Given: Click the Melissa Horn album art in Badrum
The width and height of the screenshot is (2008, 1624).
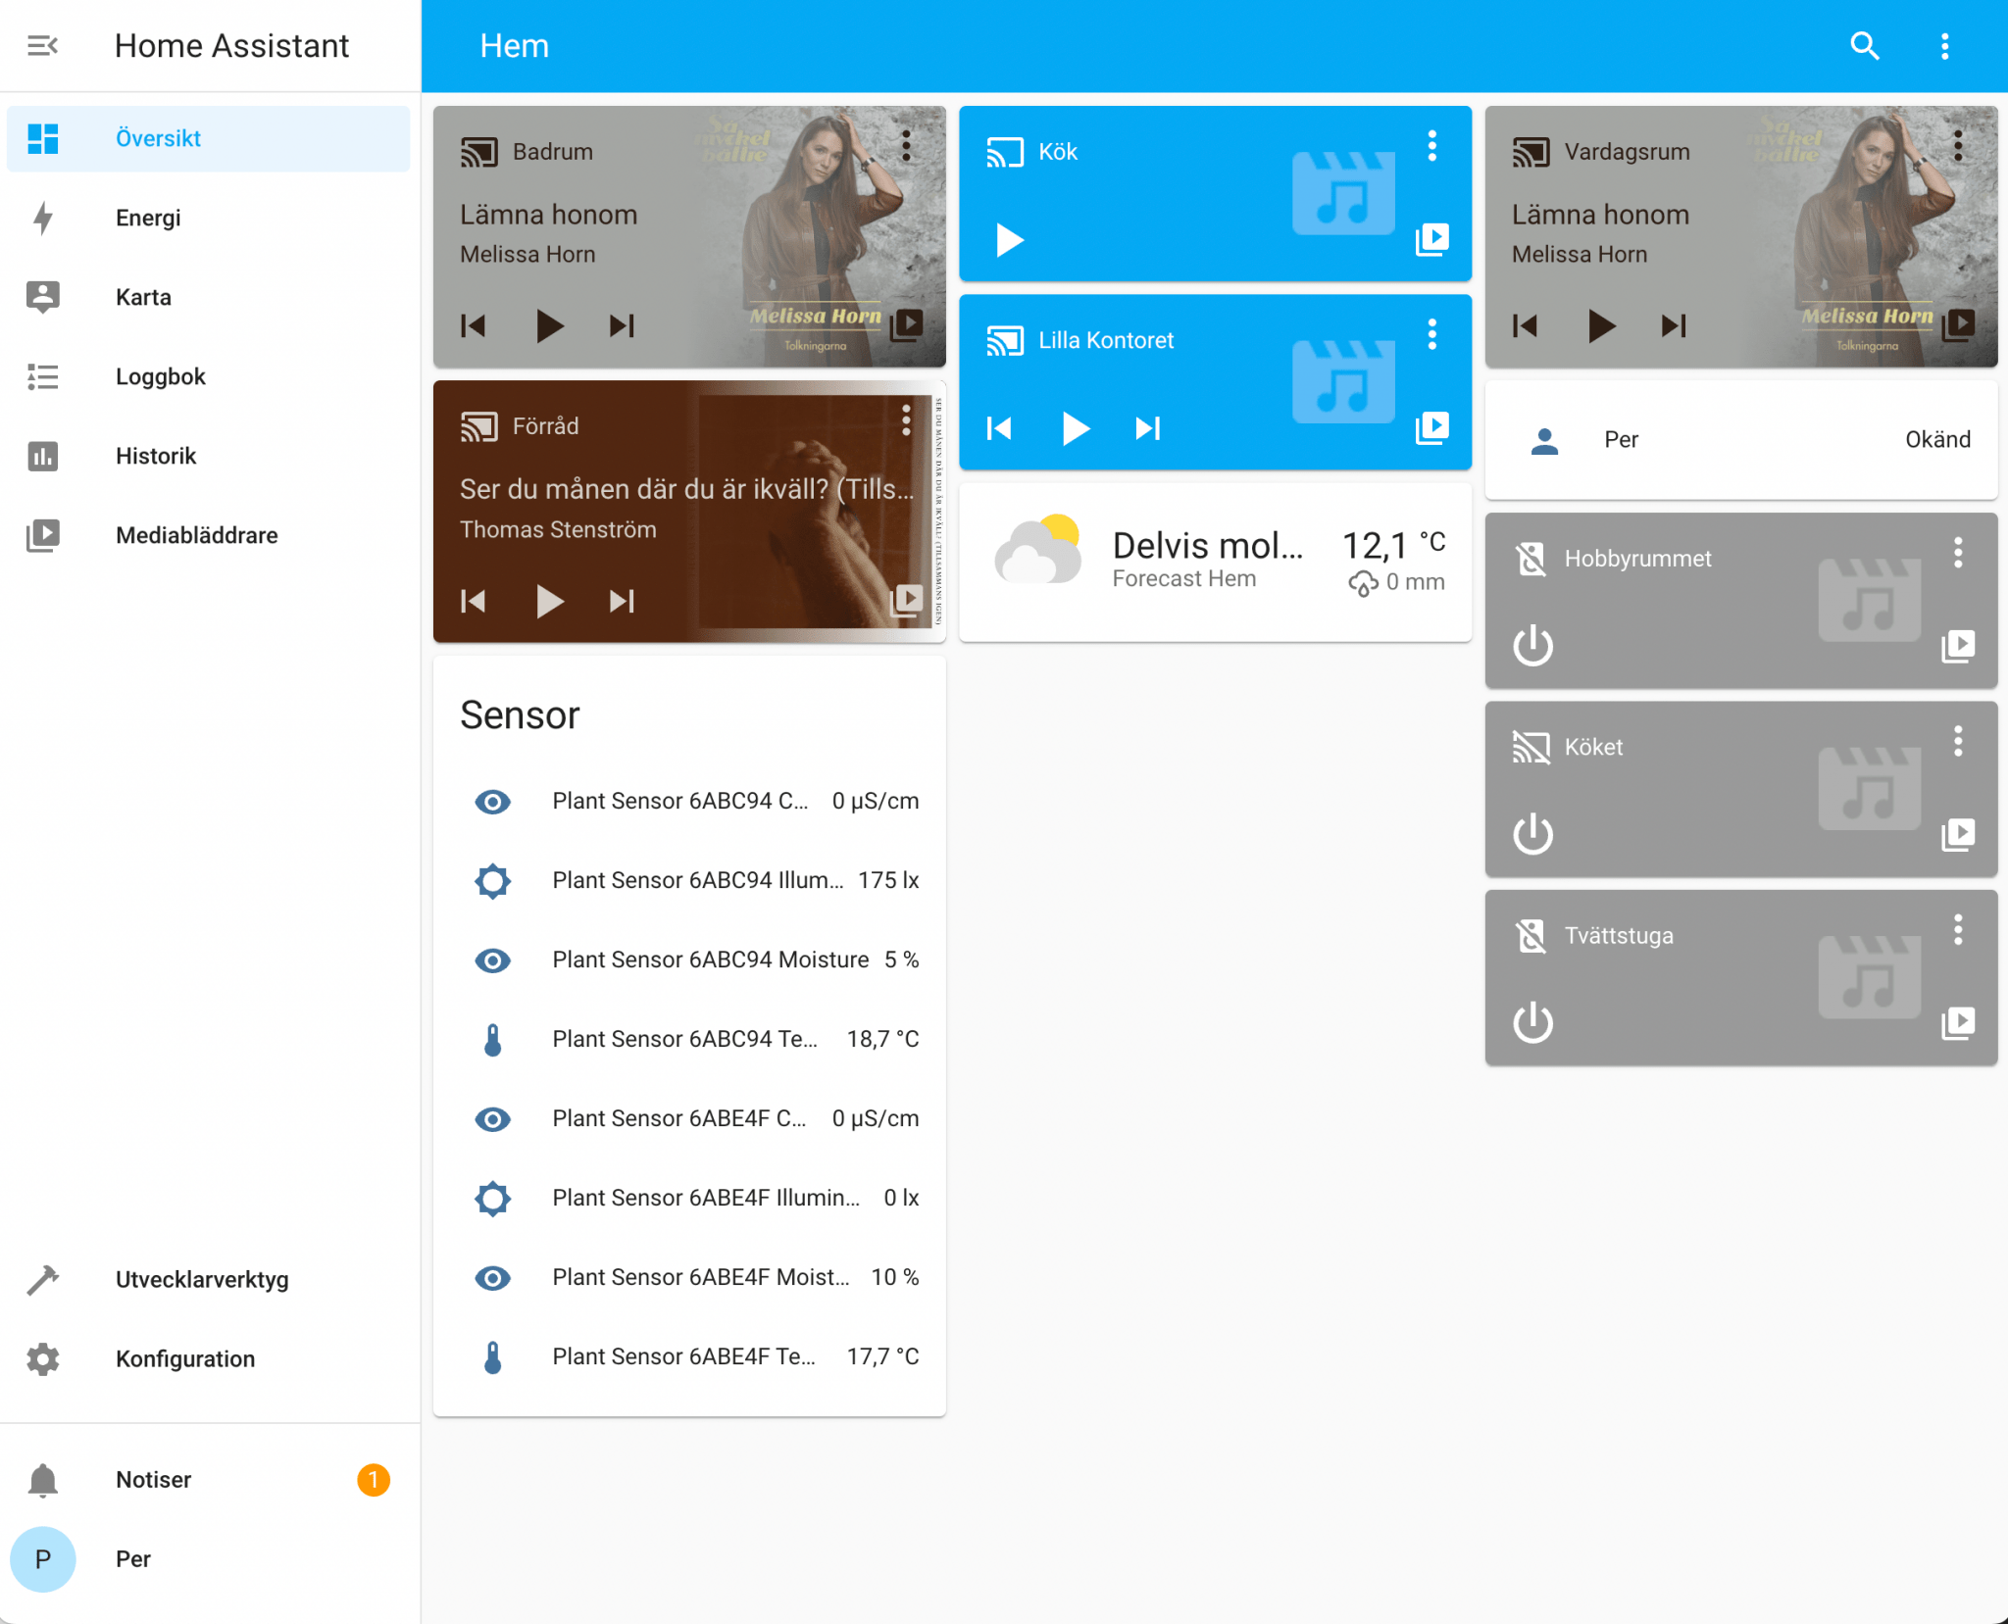Looking at the screenshot, I should pos(817,236).
